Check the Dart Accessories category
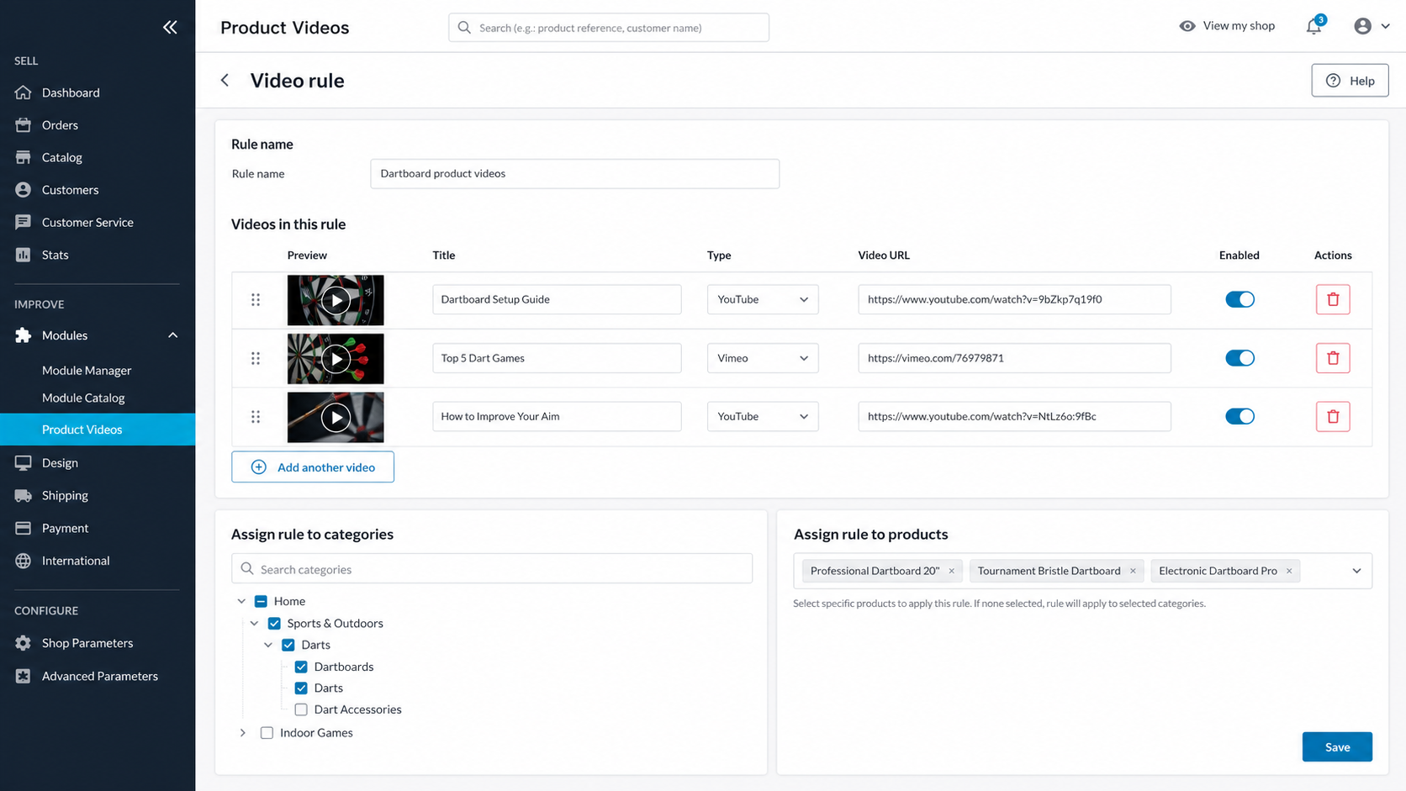The image size is (1406, 791). pyautogui.click(x=301, y=709)
